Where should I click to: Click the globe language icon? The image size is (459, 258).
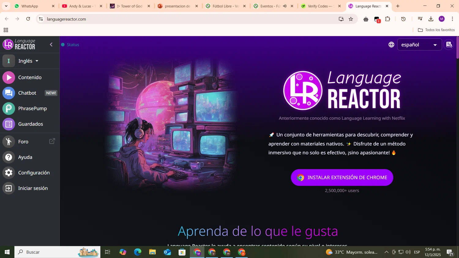[x=391, y=45]
